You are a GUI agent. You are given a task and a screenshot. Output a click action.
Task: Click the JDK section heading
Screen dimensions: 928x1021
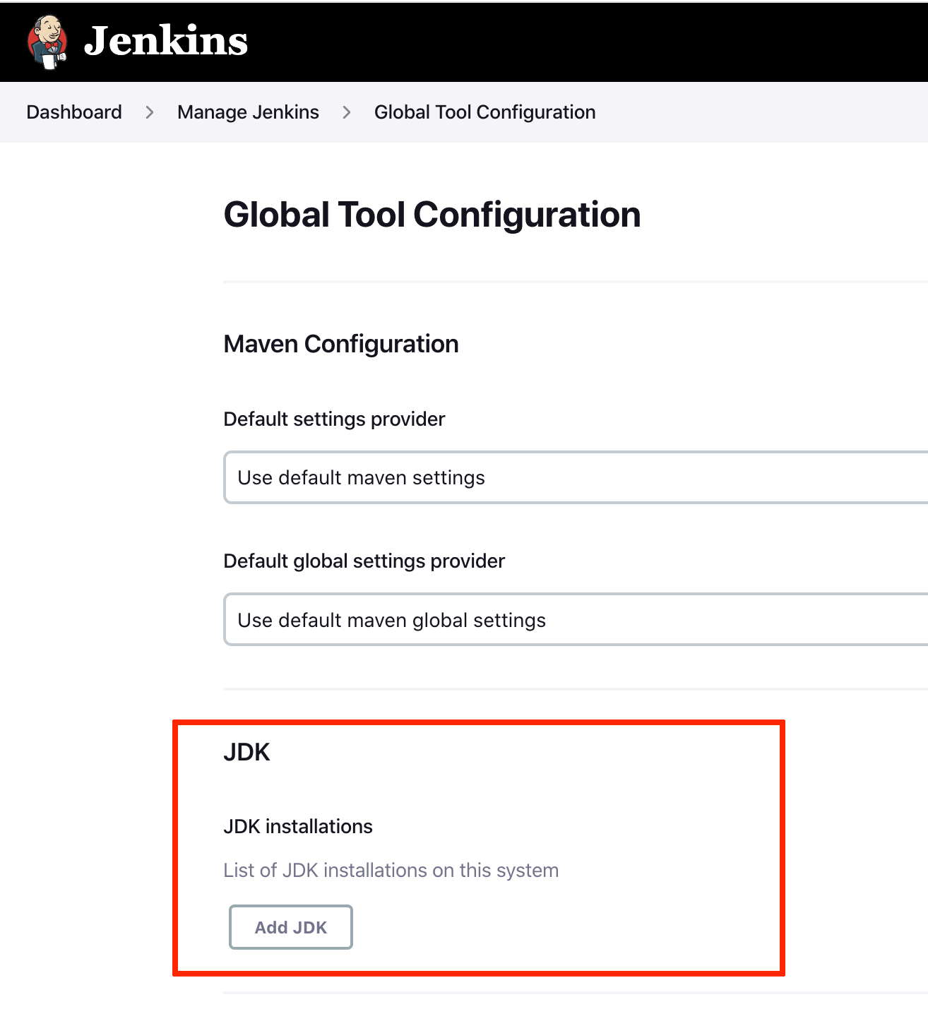pos(246,752)
